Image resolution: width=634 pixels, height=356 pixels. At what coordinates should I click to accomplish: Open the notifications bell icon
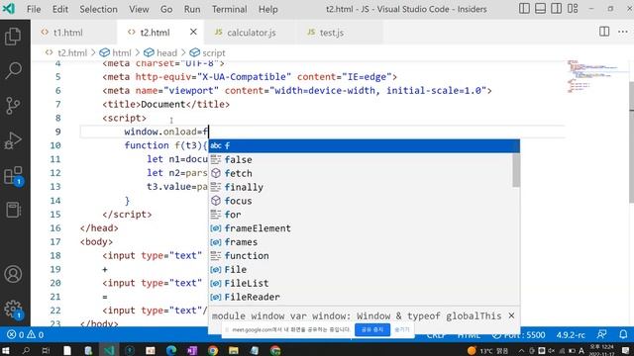pos(623,334)
